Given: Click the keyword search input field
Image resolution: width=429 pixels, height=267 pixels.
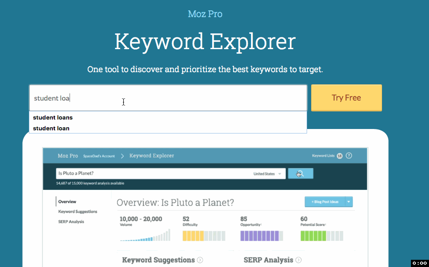Looking at the screenshot, I should click(x=168, y=97).
